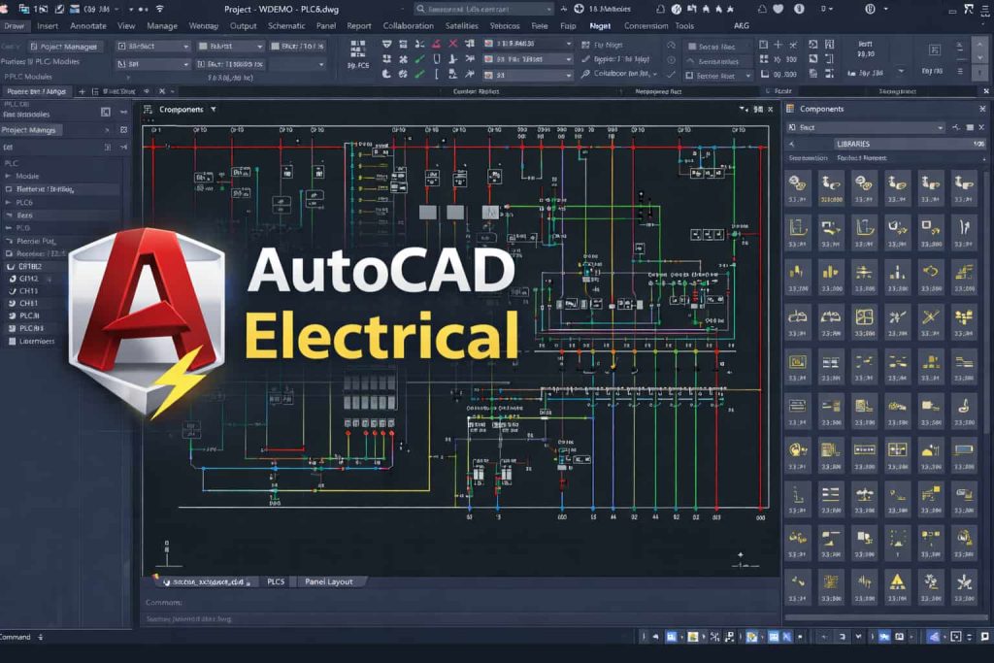Select the CH13 item in project tree

point(28,291)
